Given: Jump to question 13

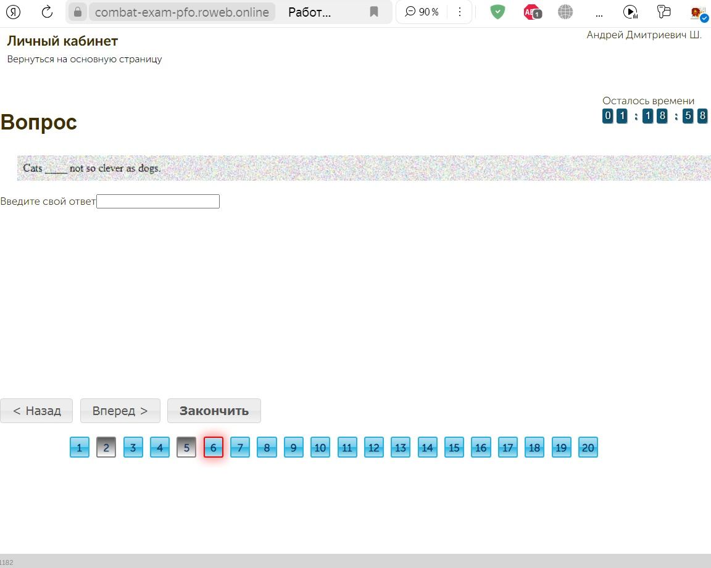Looking at the screenshot, I should 401,448.
